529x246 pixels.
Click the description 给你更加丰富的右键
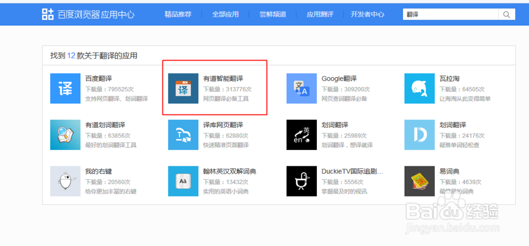click(111, 192)
